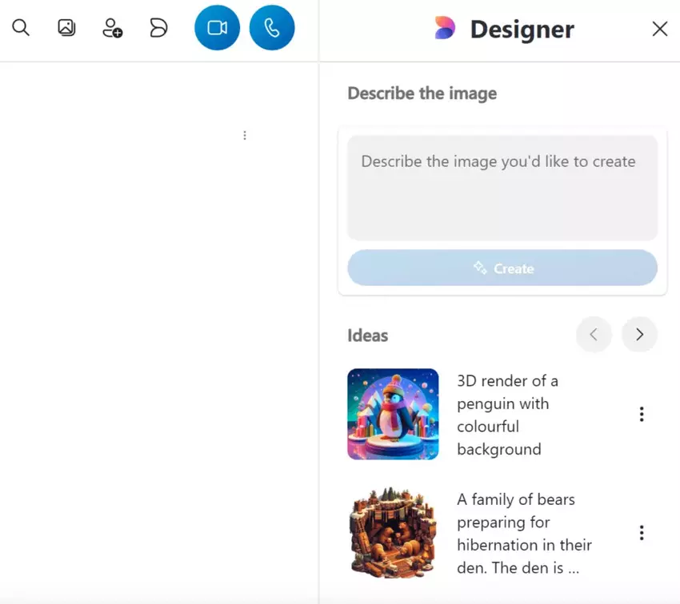Start an audio call
680x604 pixels.
tap(272, 28)
